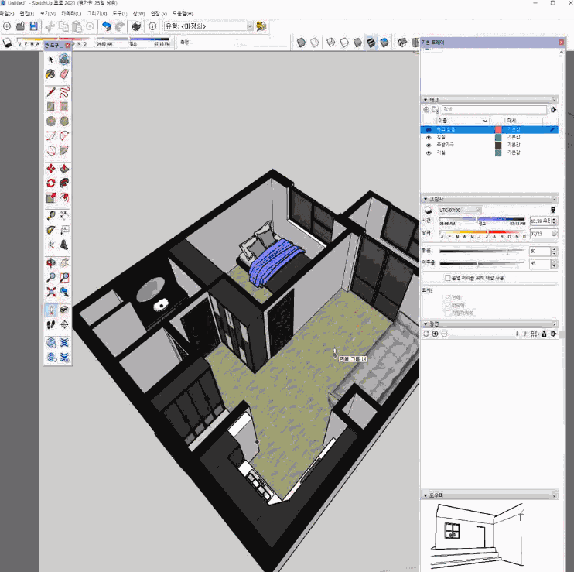Select the Move tool with red arrows
Screen dimensions: 574x572
(x=51, y=169)
